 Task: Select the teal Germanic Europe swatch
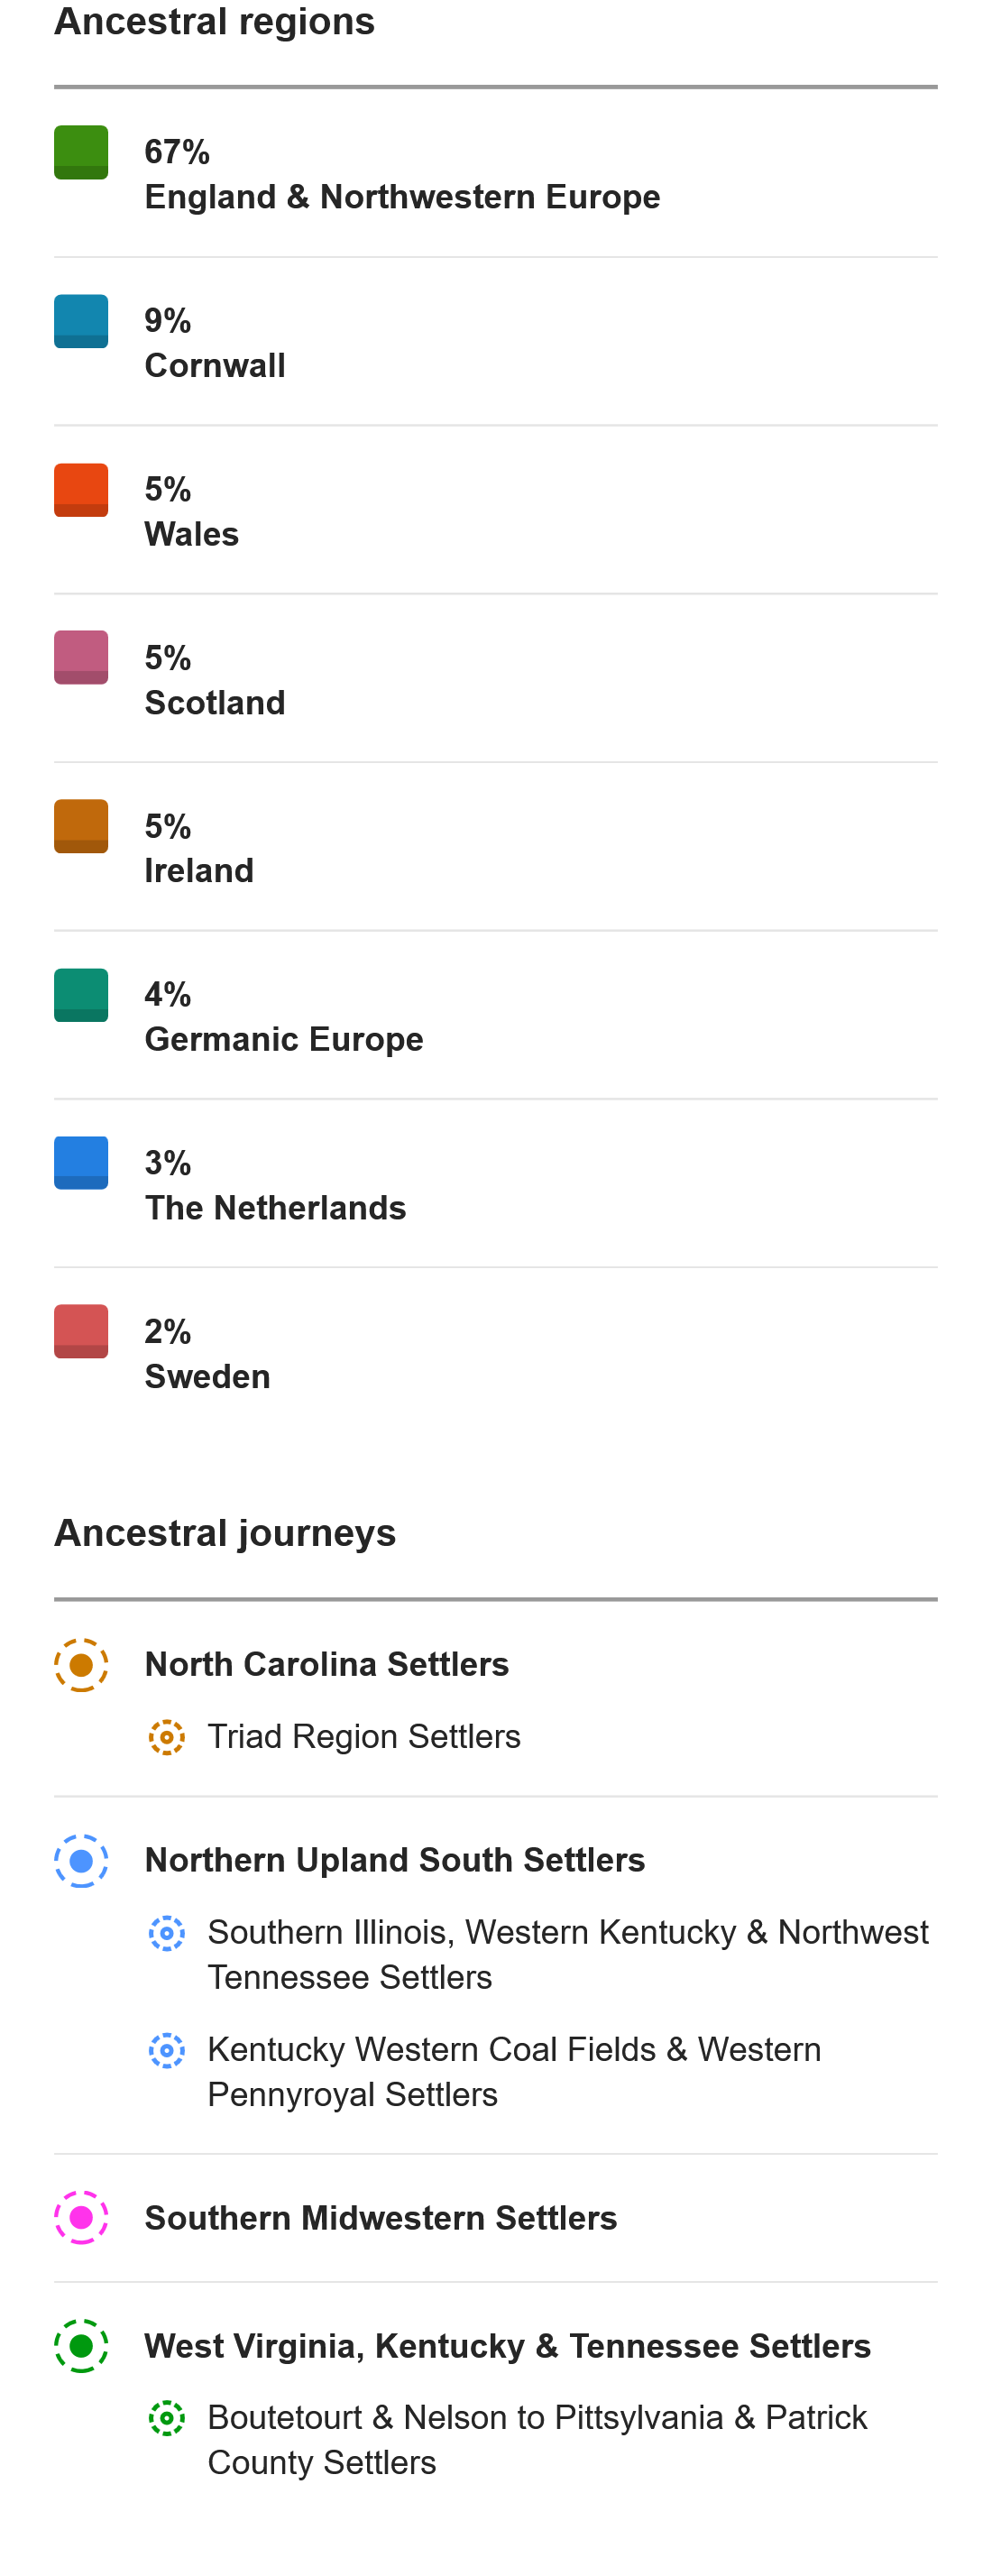click(x=81, y=995)
